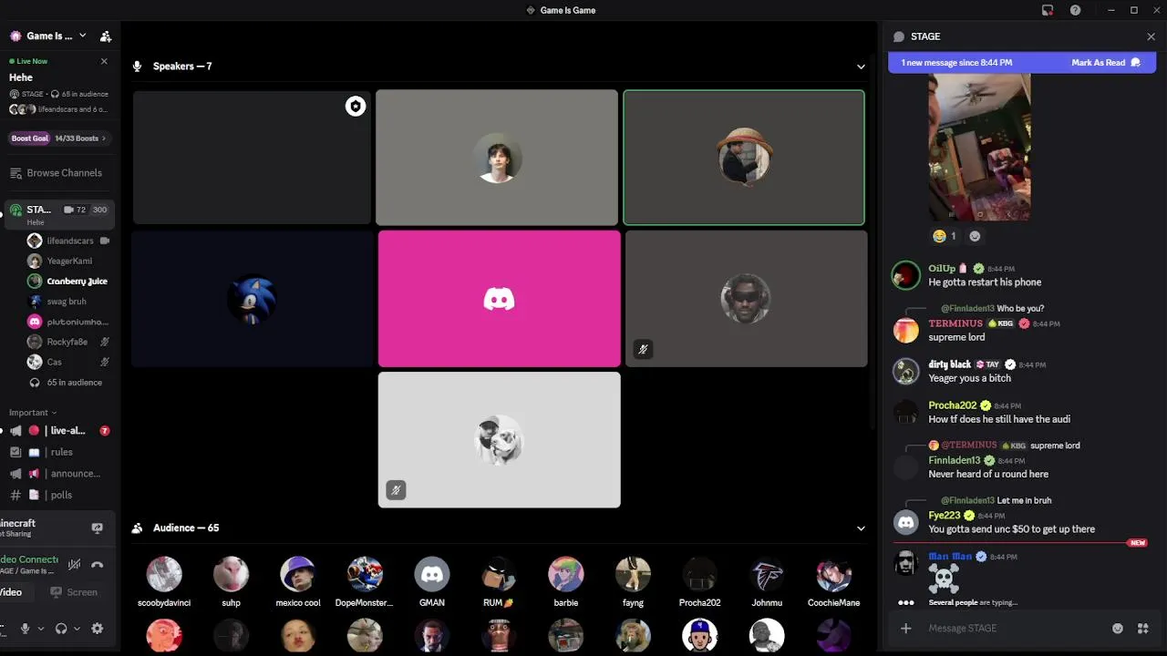Open the emoji picker
The image size is (1167, 656).
[x=1118, y=629]
